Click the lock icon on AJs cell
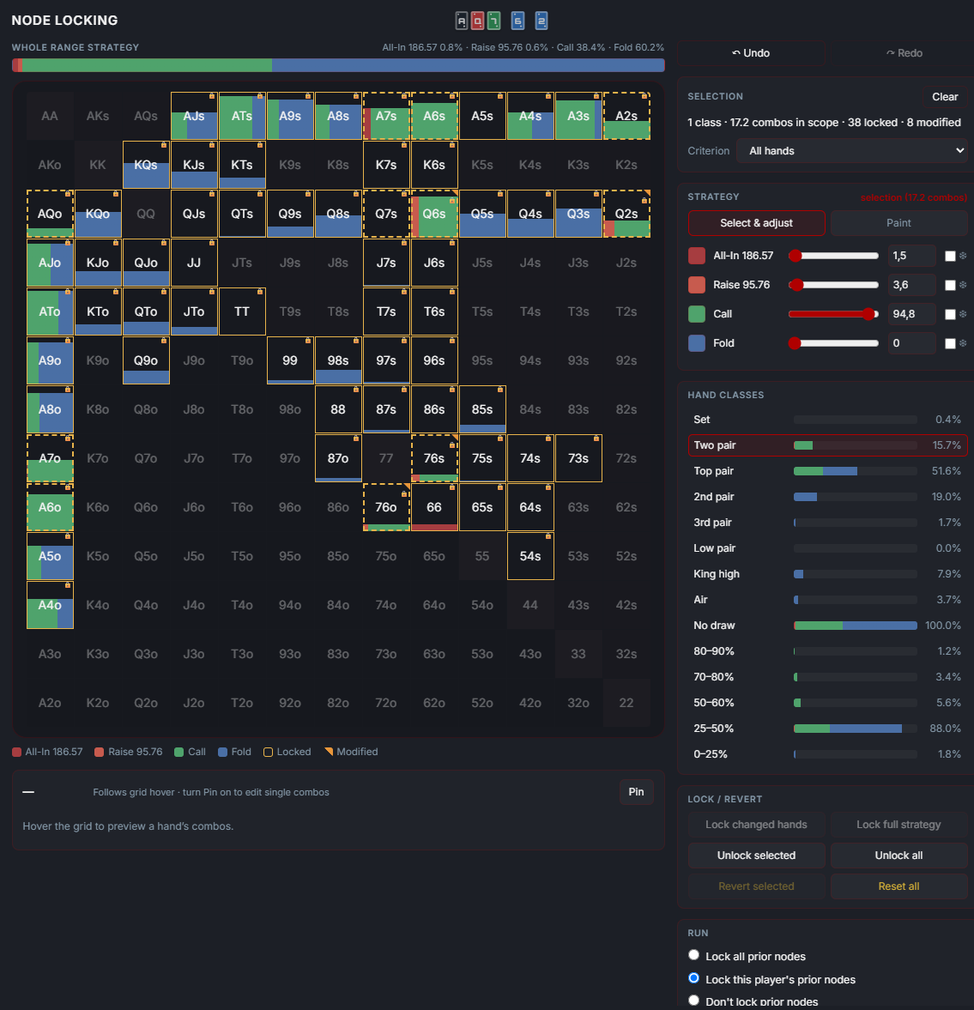Image resolution: width=974 pixels, height=1010 pixels. point(212,96)
